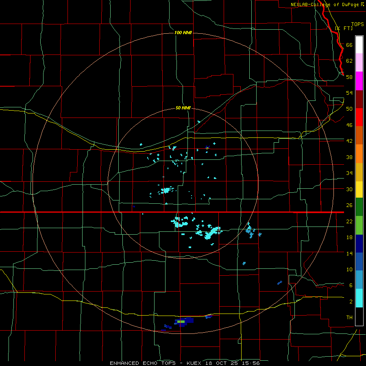This screenshot has width=366, height=366.
Task: Click the legend value '22'
Action: point(349,222)
